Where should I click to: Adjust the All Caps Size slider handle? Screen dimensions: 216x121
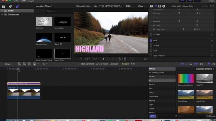point(184,29)
